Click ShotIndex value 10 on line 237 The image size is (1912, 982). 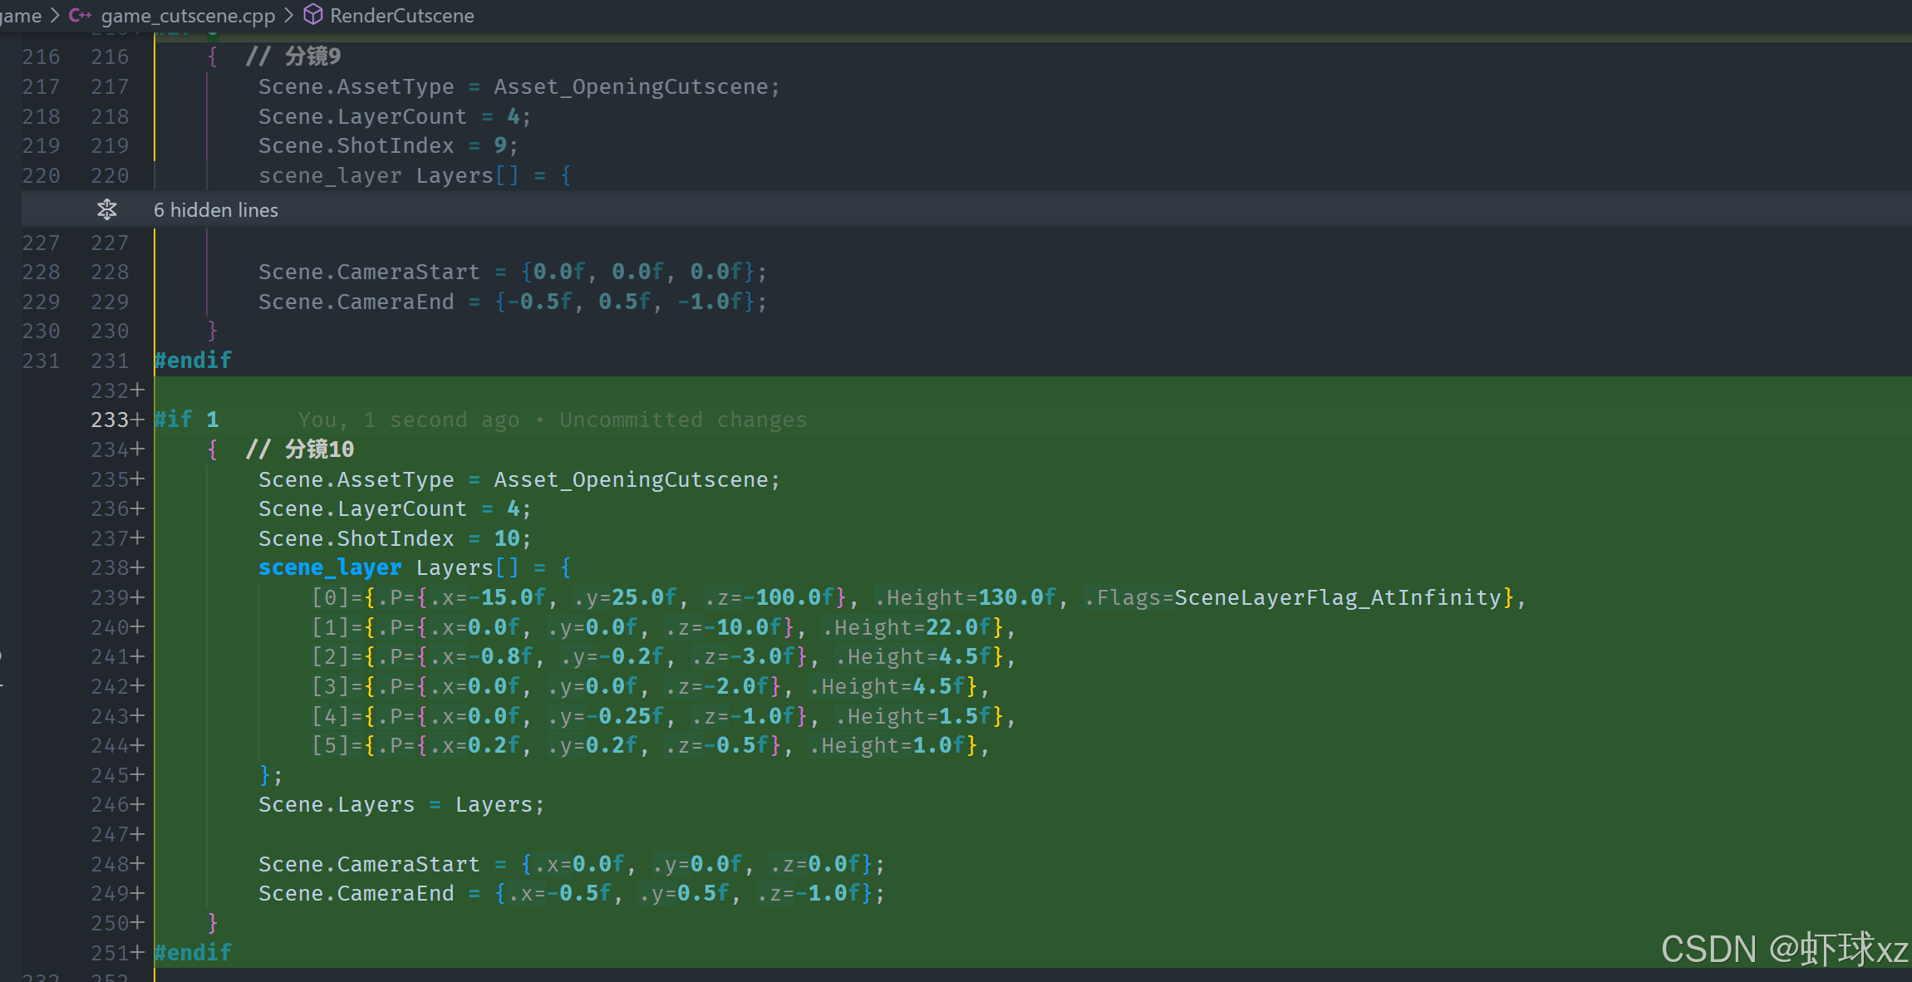(506, 538)
